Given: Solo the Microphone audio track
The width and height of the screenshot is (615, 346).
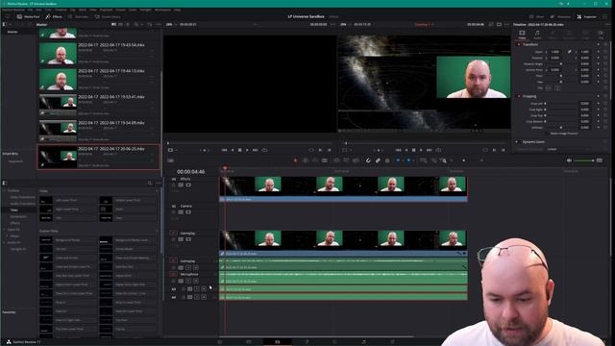Looking at the screenshot, I should tap(188, 281).
